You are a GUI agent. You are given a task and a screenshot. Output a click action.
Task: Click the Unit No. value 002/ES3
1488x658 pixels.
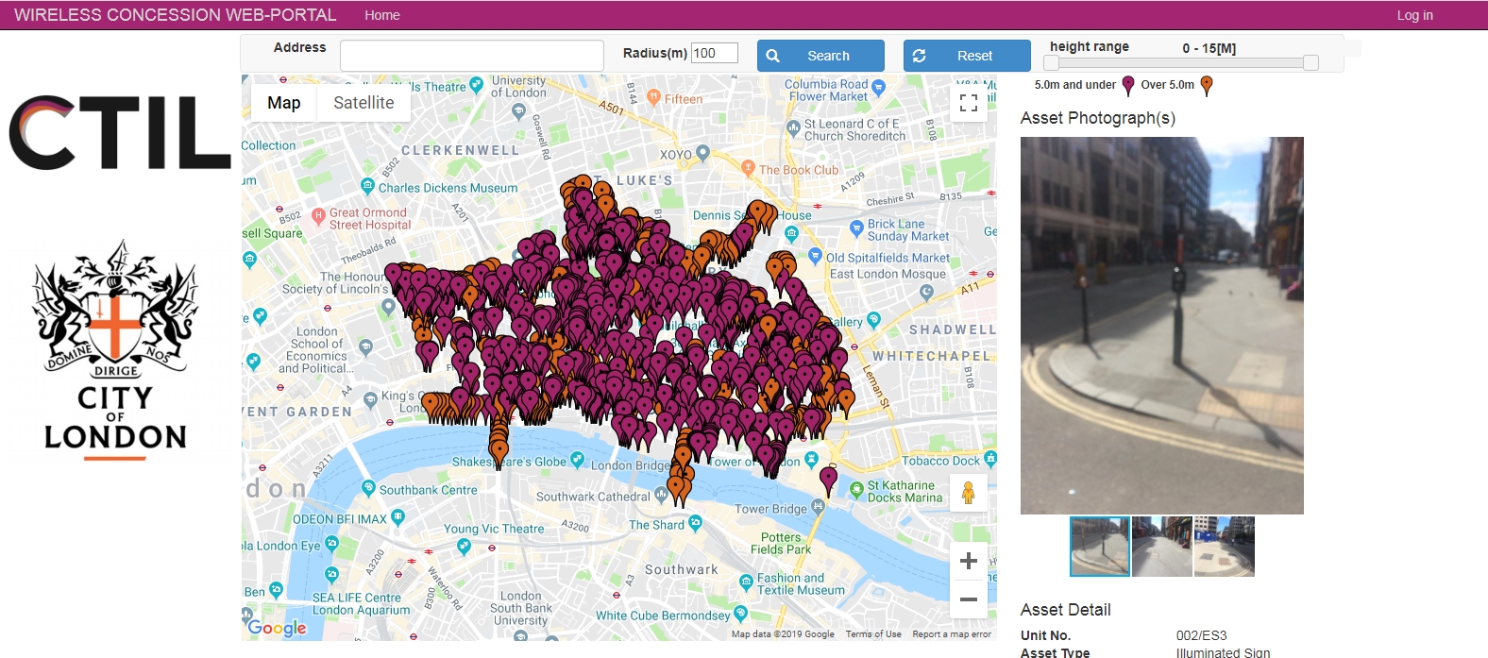pos(1202,635)
